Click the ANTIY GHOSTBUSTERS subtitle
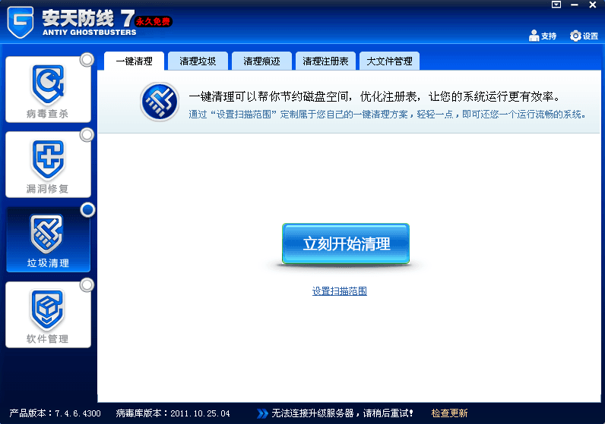Screen dimensions: 605x424 [90, 33]
